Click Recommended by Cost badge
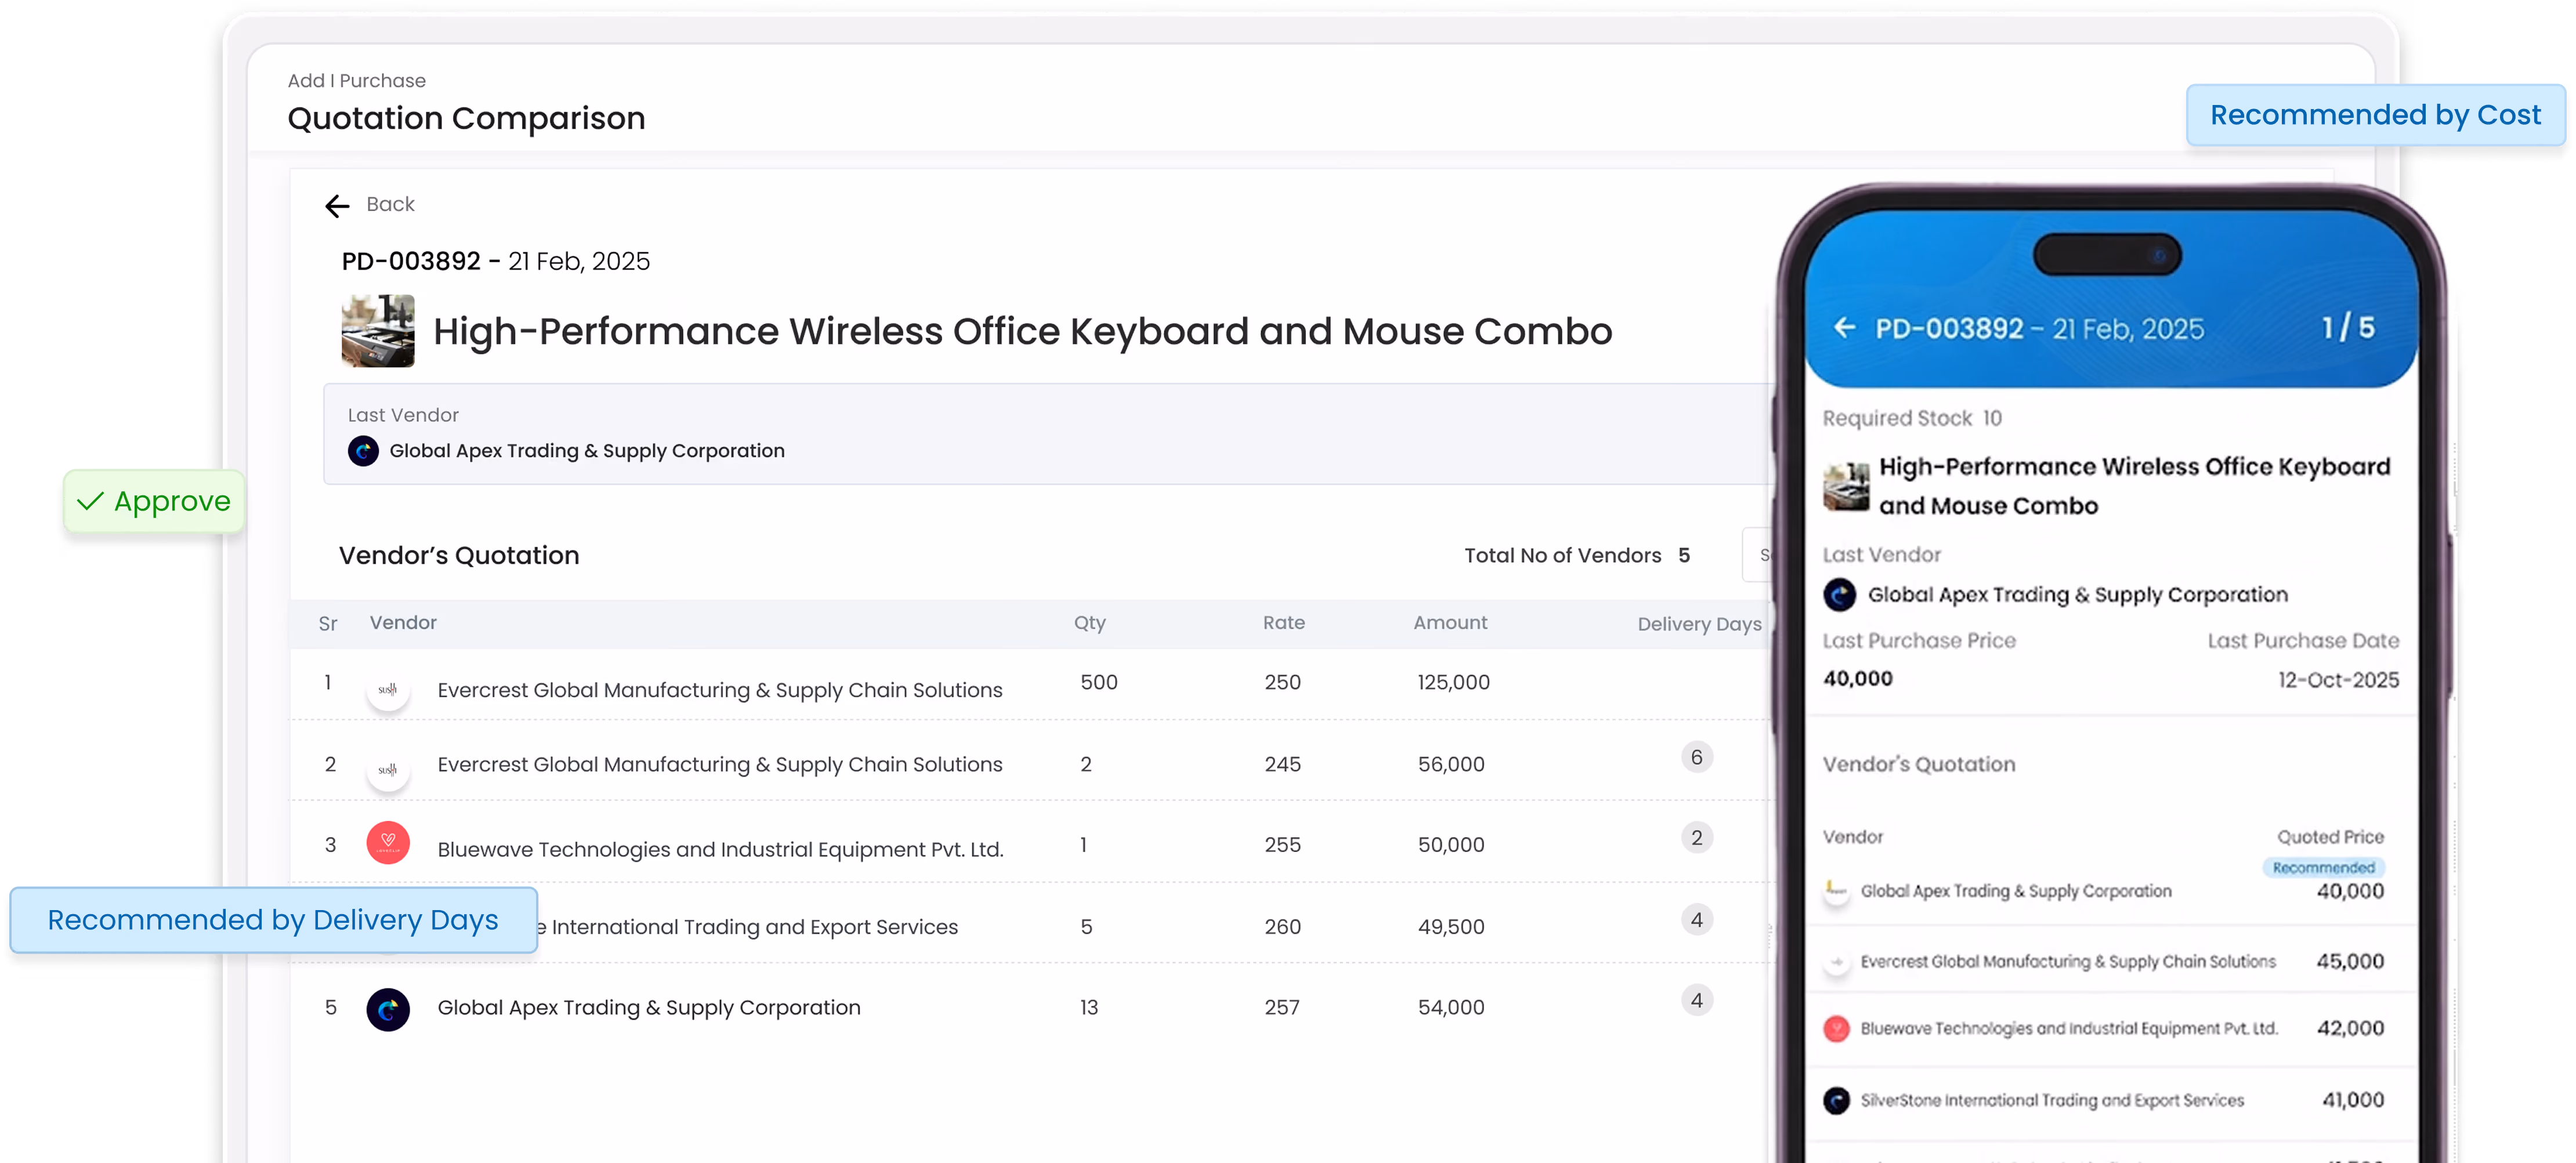Viewport: 2576px width, 1163px height. pos(2375,115)
